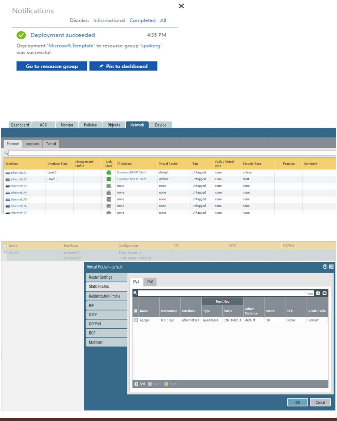Click the ethernet1/3 interface icon

(8, 186)
